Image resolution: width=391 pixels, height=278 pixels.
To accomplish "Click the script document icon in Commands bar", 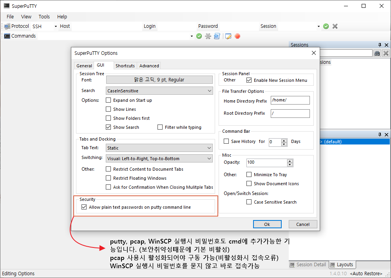I will pyautogui.click(x=217, y=36).
